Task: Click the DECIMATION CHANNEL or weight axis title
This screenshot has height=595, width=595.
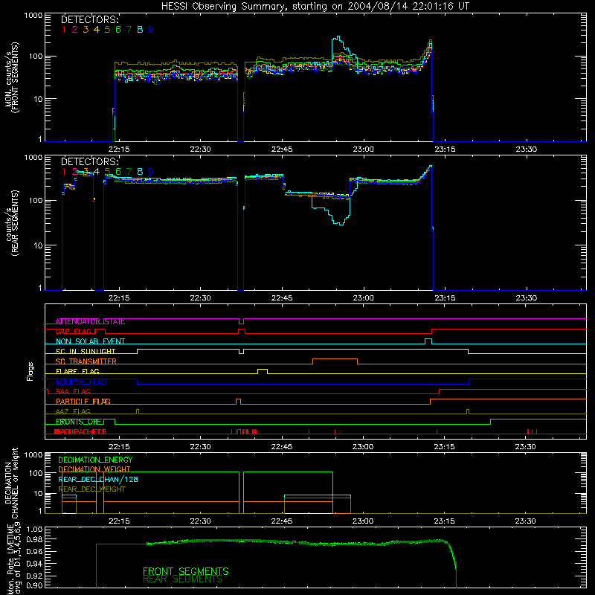Action: coord(12,483)
